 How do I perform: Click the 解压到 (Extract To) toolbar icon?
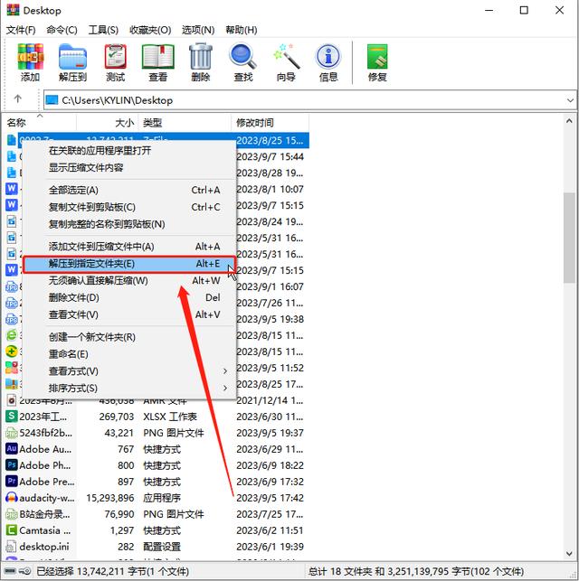point(72,61)
